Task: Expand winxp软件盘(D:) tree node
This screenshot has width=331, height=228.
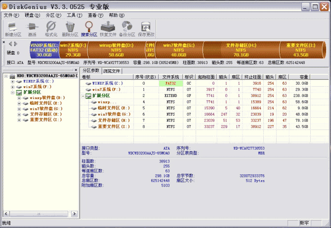Action: click(x=19, y=98)
